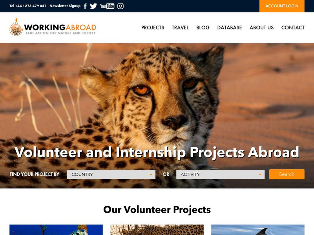This screenshot has height=235, width=314.
Task: Open the PROJECTS menu
Action: coord(153,27)
